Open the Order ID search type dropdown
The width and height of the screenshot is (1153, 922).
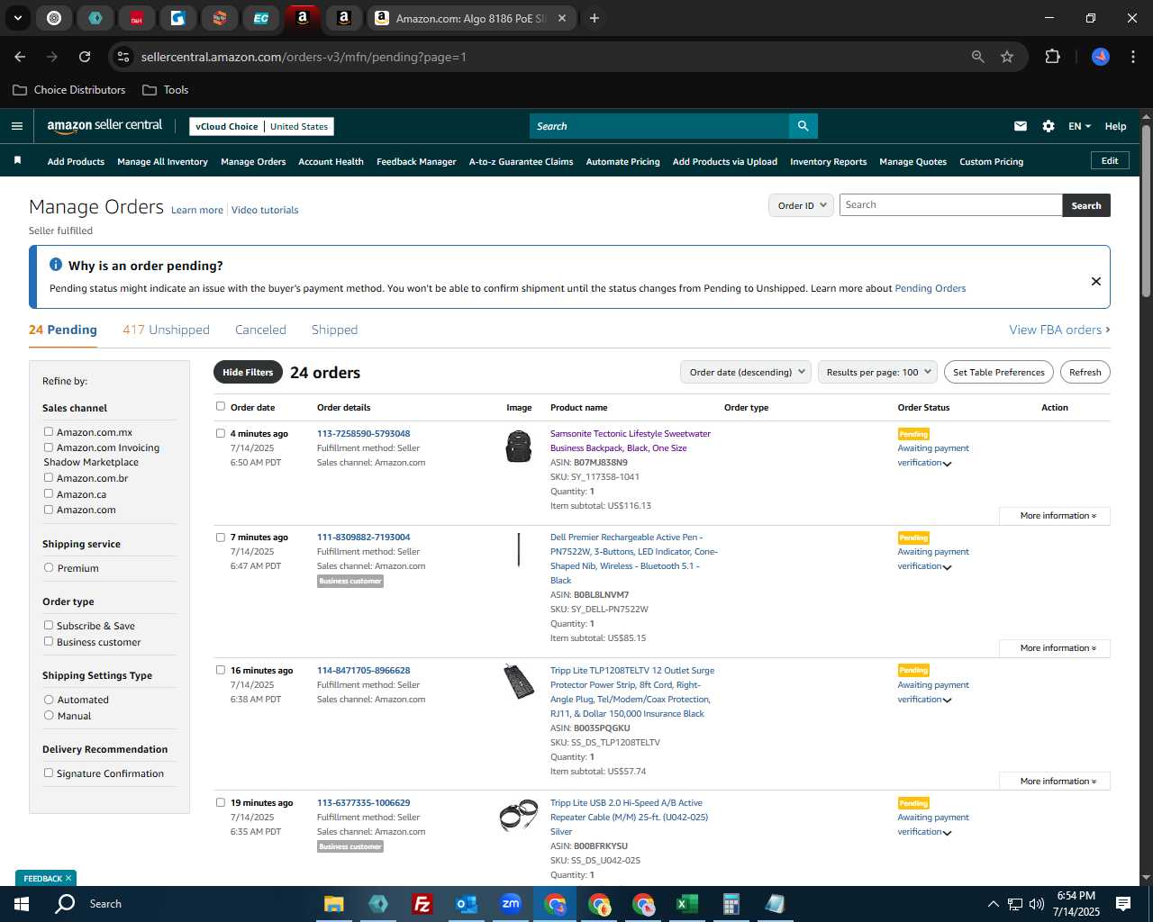point(800,205)
